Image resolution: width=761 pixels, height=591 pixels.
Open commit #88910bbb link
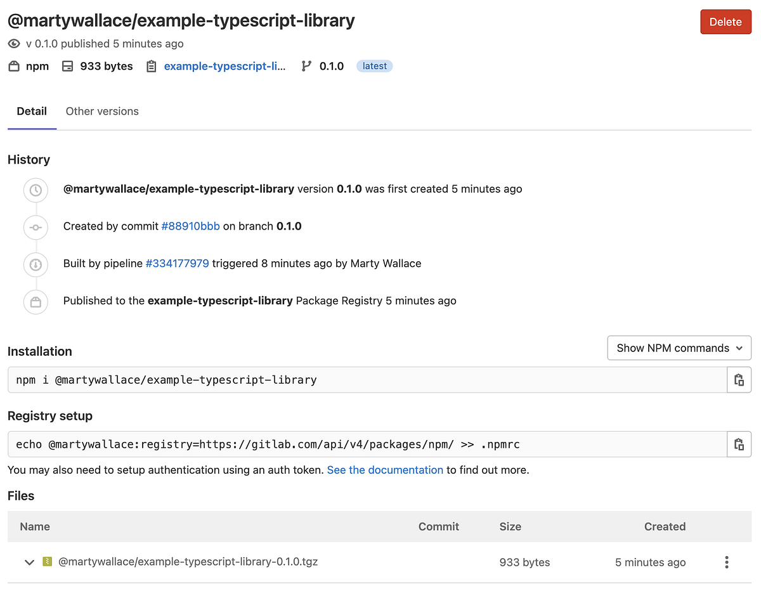tap(190, 226)
